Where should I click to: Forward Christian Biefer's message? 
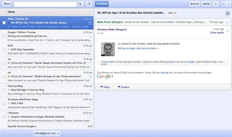(123, 87)
